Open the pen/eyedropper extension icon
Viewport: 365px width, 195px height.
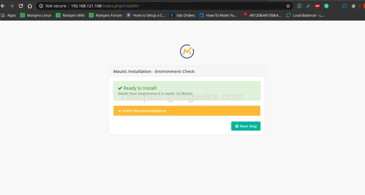[308, 6]
